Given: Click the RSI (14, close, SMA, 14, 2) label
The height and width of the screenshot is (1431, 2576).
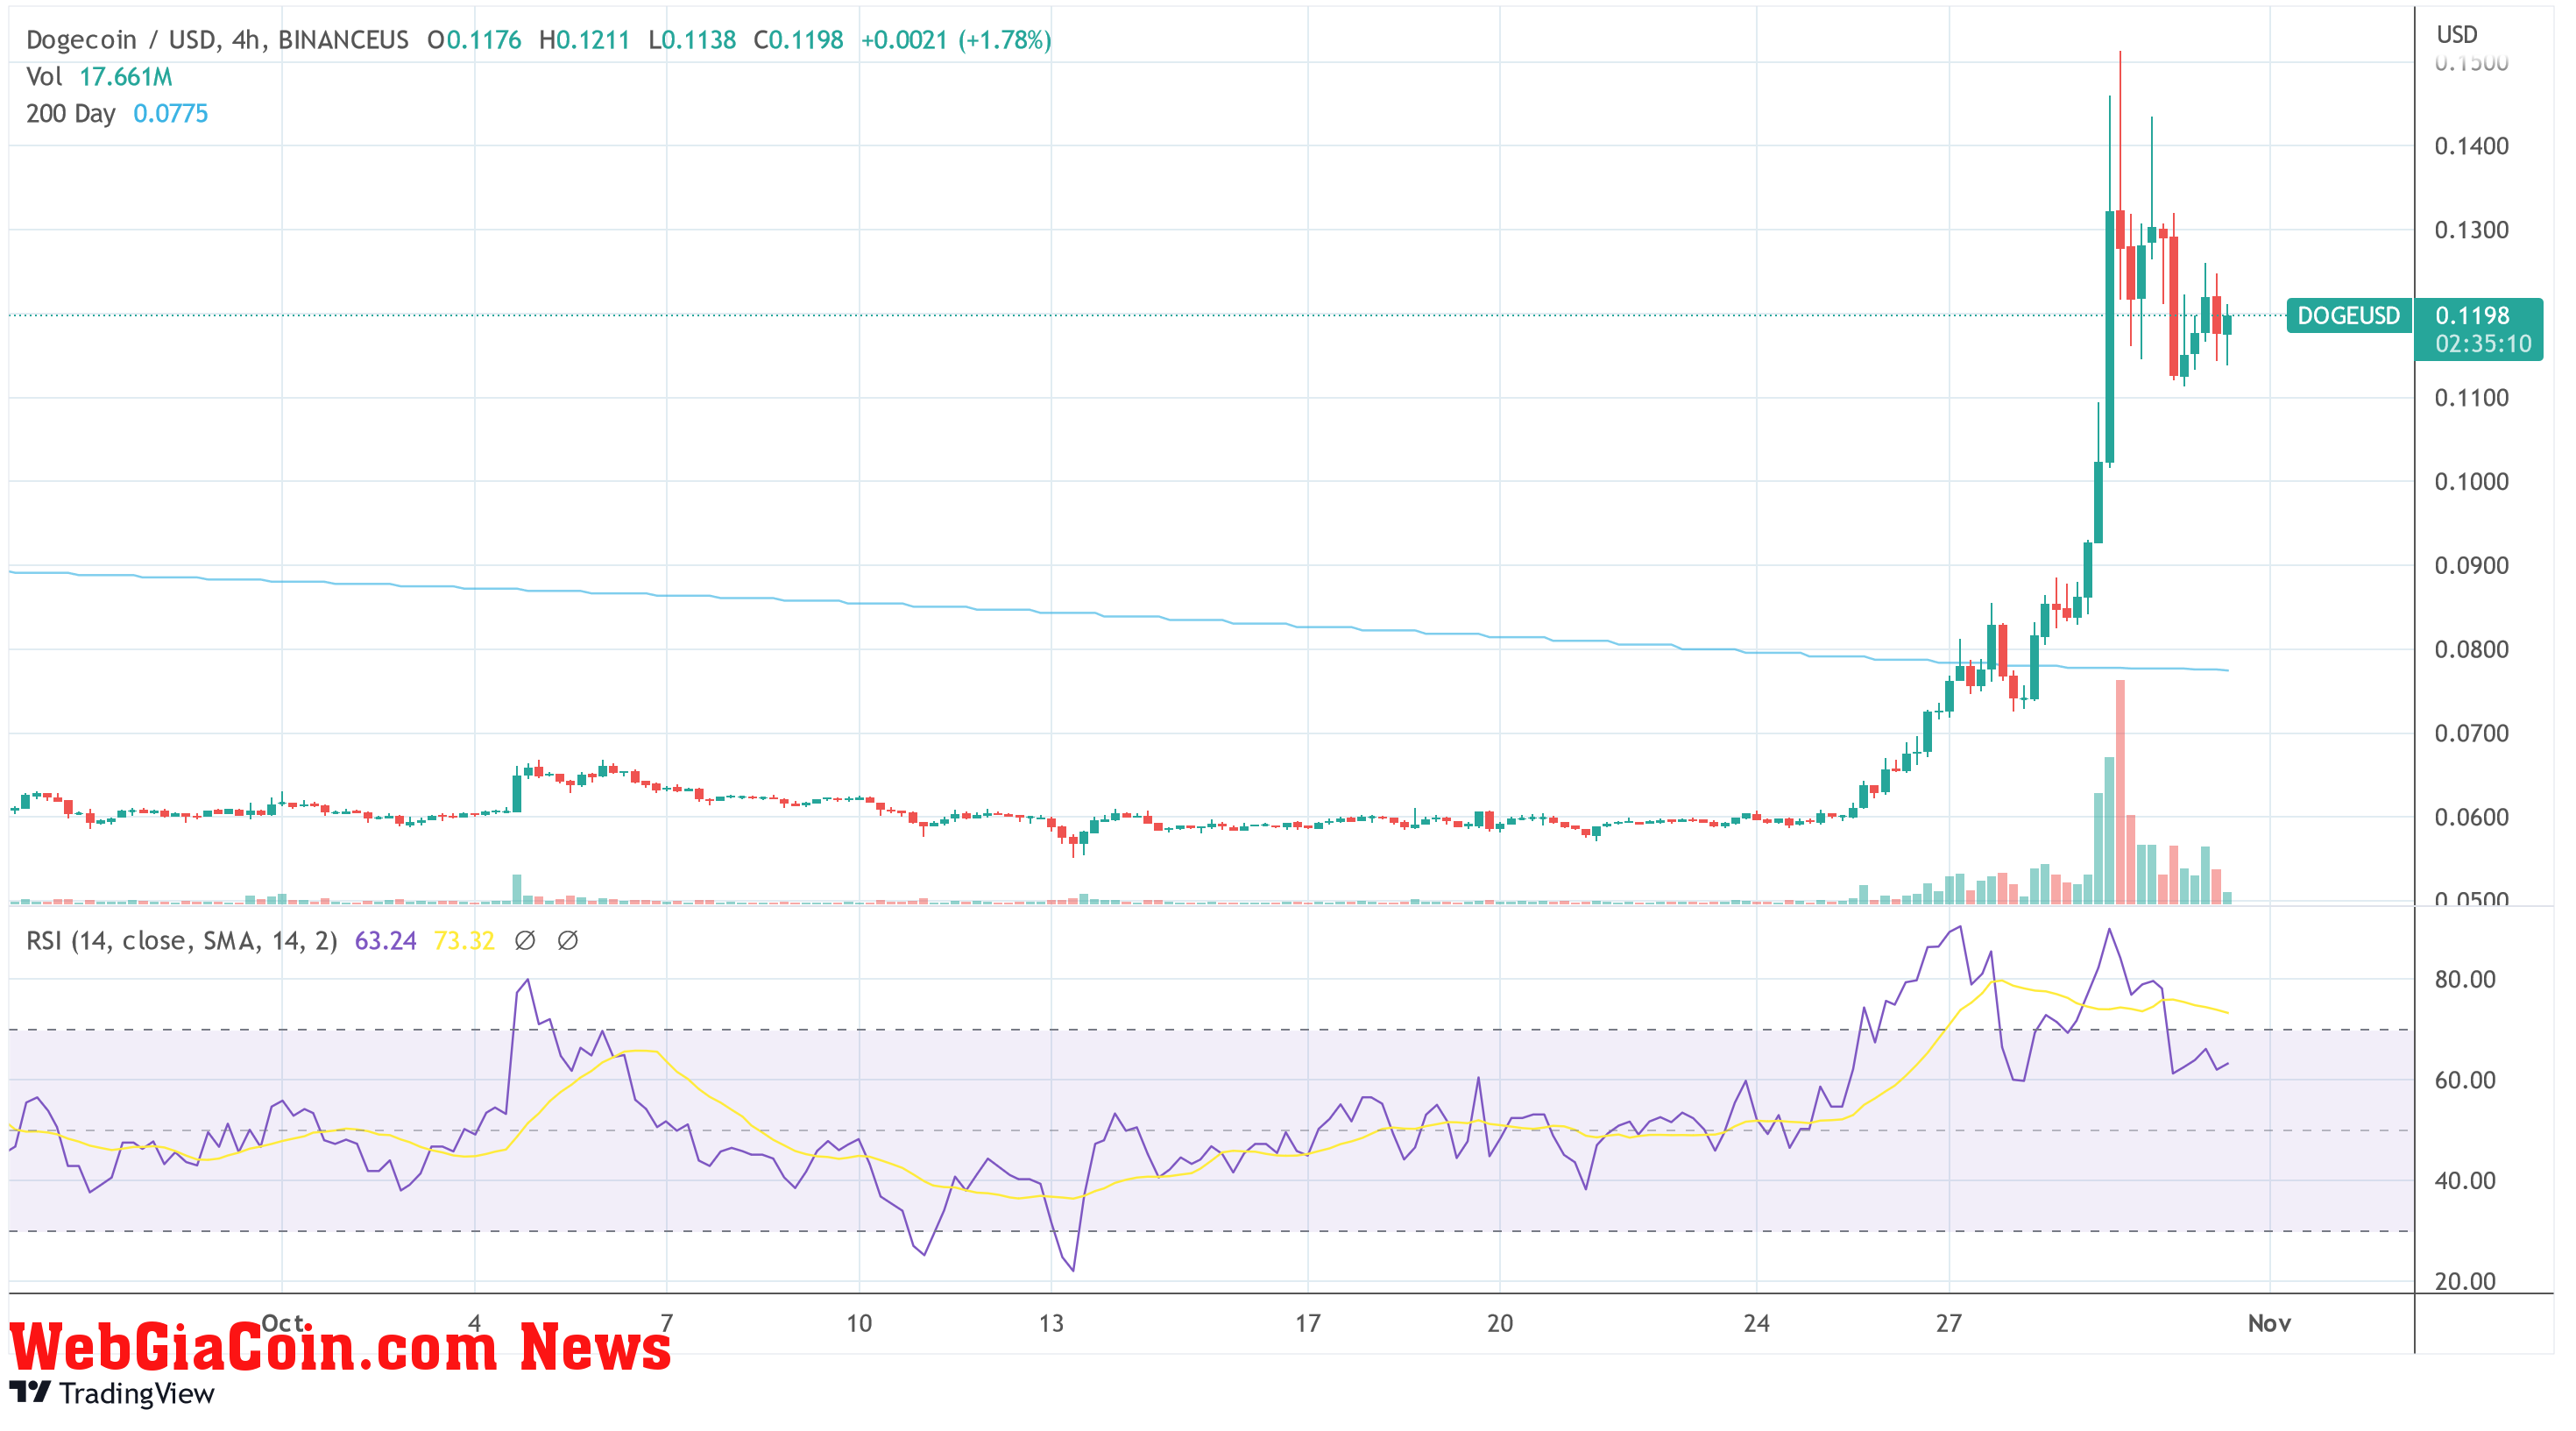Looking at the screenshot, I should point(182,941).
